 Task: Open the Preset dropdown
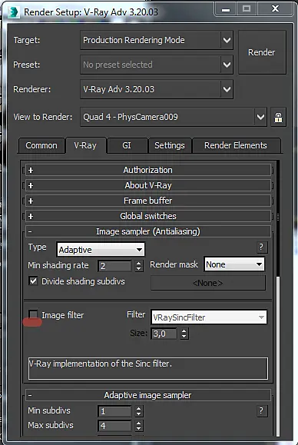157,65
